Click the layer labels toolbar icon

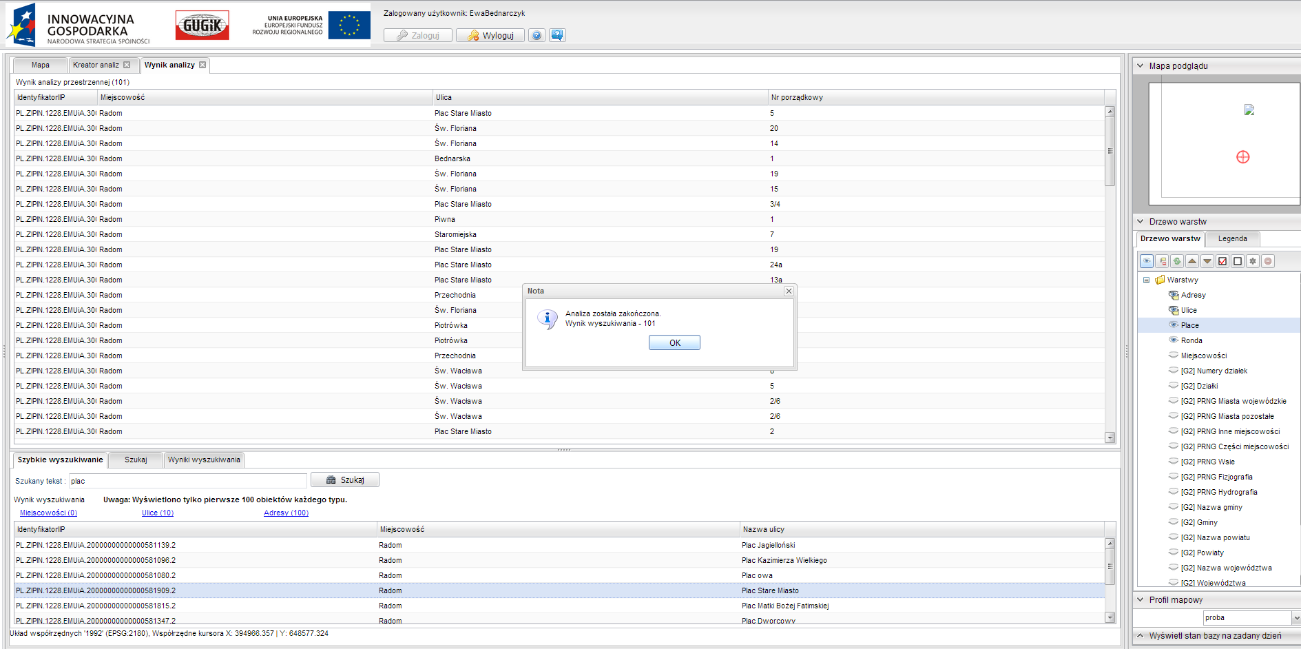[x=1163, y=261]
